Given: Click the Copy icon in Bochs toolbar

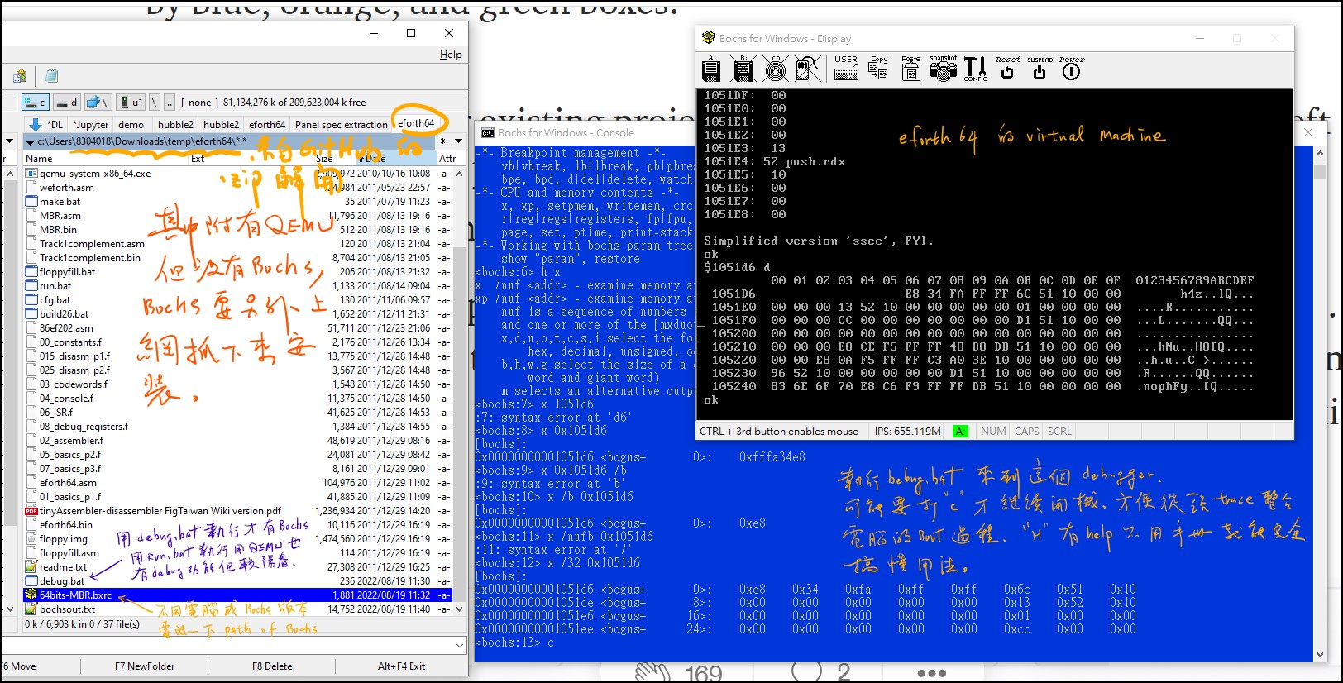Looking at the screenshot, I should [878, 69].
